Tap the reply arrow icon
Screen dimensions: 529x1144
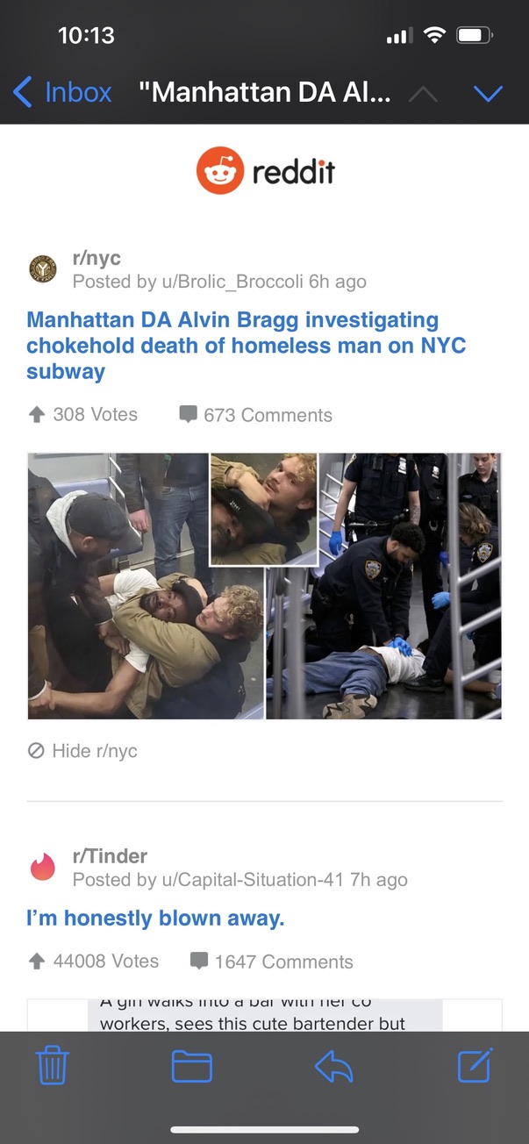coord(333,1066)
